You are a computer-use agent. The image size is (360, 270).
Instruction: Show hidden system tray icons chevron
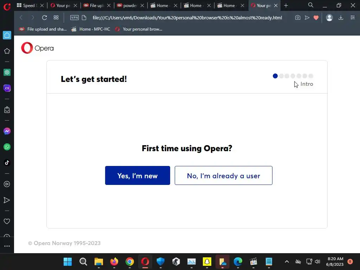point(287,262)
